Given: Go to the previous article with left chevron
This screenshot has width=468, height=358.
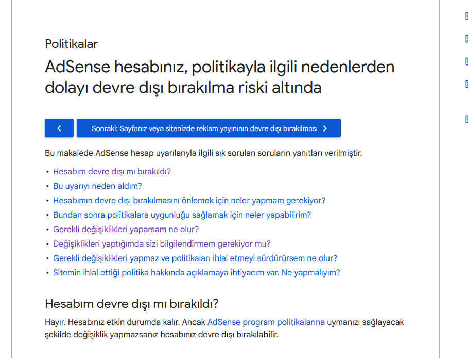Looking at the screenshot, I should pyautogui.click(x=59, y=128).
